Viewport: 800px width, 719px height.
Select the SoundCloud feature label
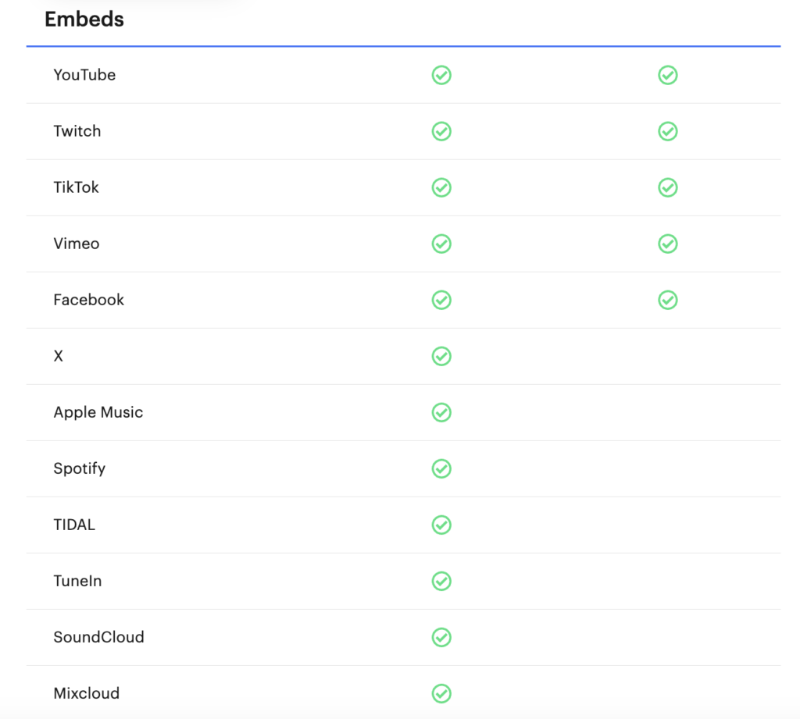[99, 637]
